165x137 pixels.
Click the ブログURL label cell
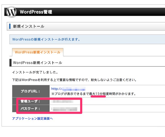point(31,91)
